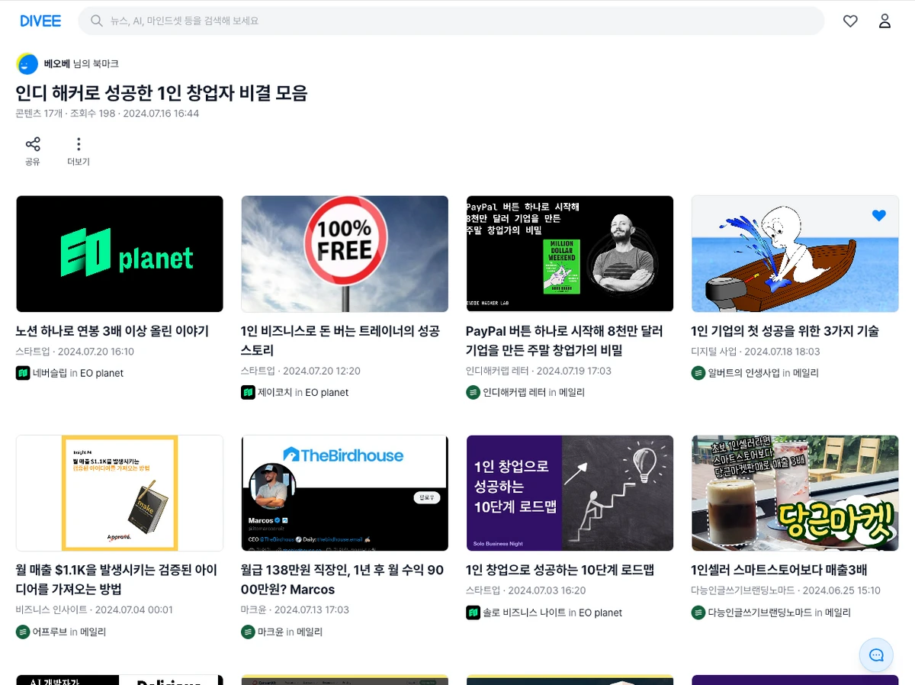Open TheBirdhouse Marcos thumbnail

click(x=345, y=493)
